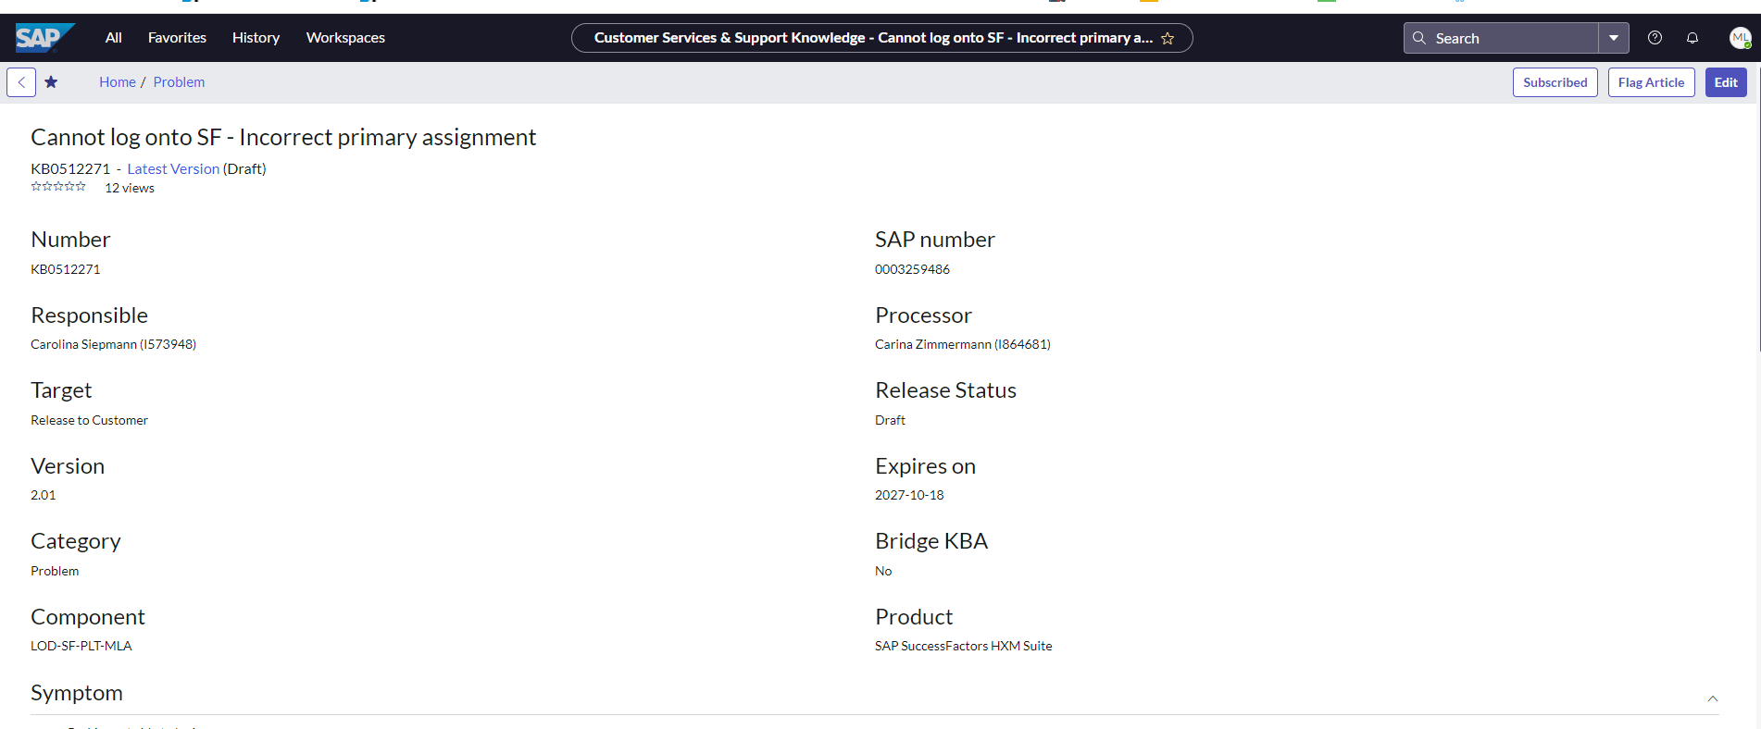Select the Responsible name Carolina Siepmann
Image resolution: width=1761 pixels, height=729 pixels.
(113, 344)
